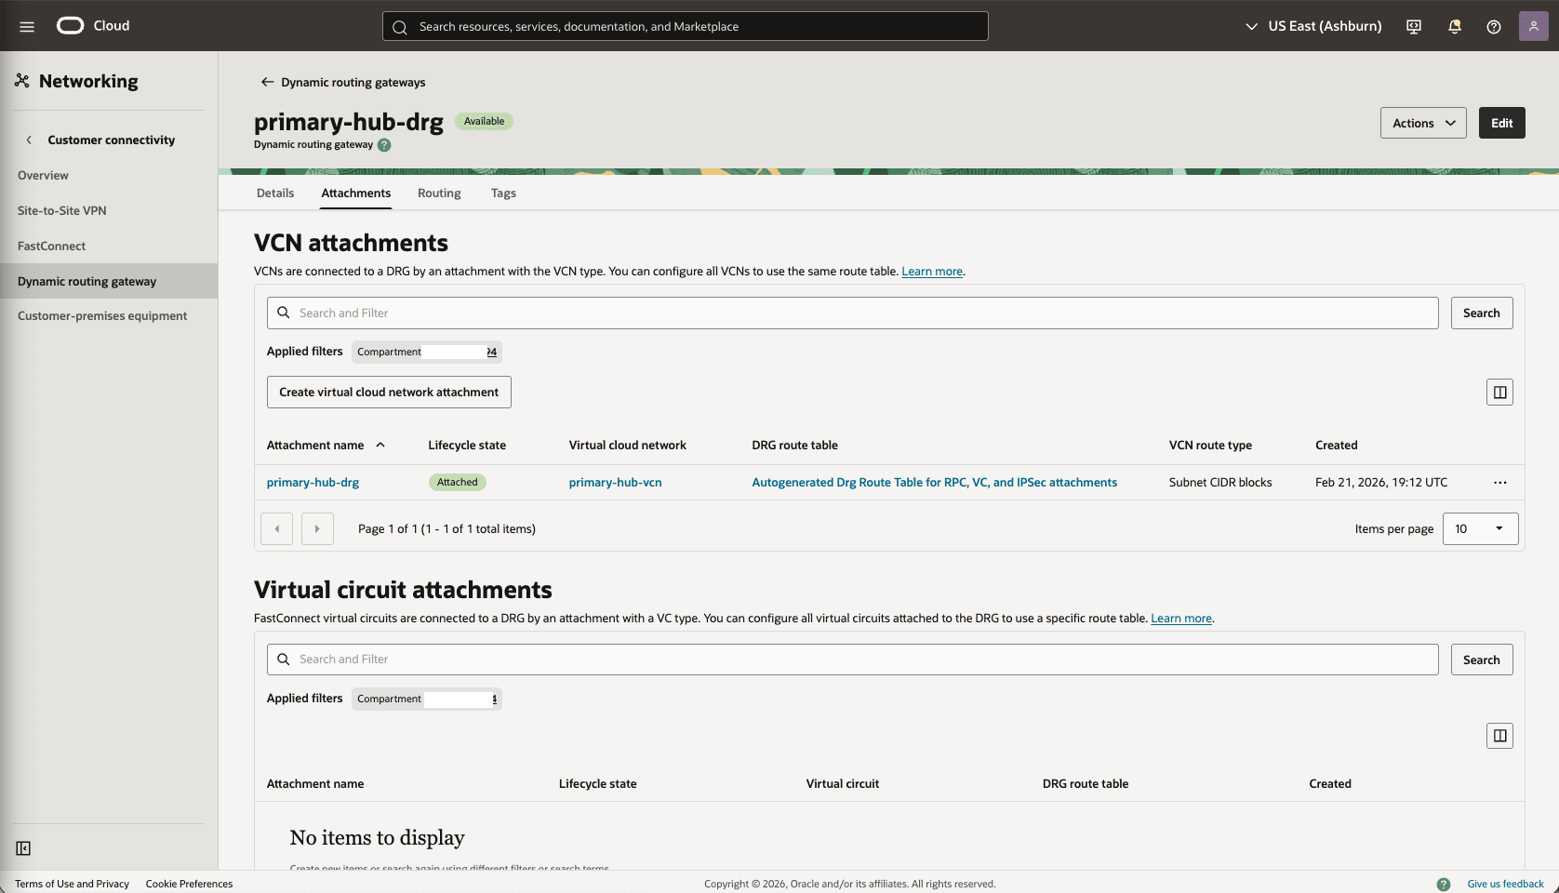Open the help question-mark menu in top bar

click(1494, 26)
